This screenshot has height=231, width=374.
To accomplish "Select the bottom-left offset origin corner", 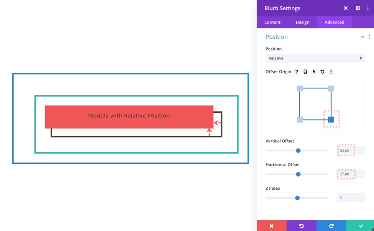I will pos(300,120).
